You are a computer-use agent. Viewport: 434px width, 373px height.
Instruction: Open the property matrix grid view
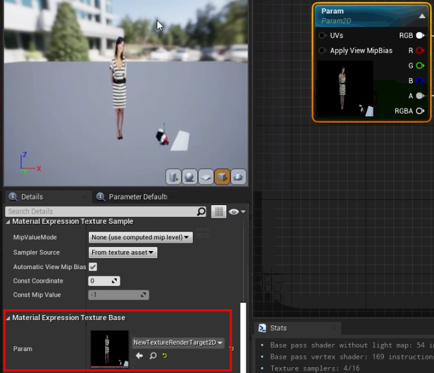(x=219, y=212)
